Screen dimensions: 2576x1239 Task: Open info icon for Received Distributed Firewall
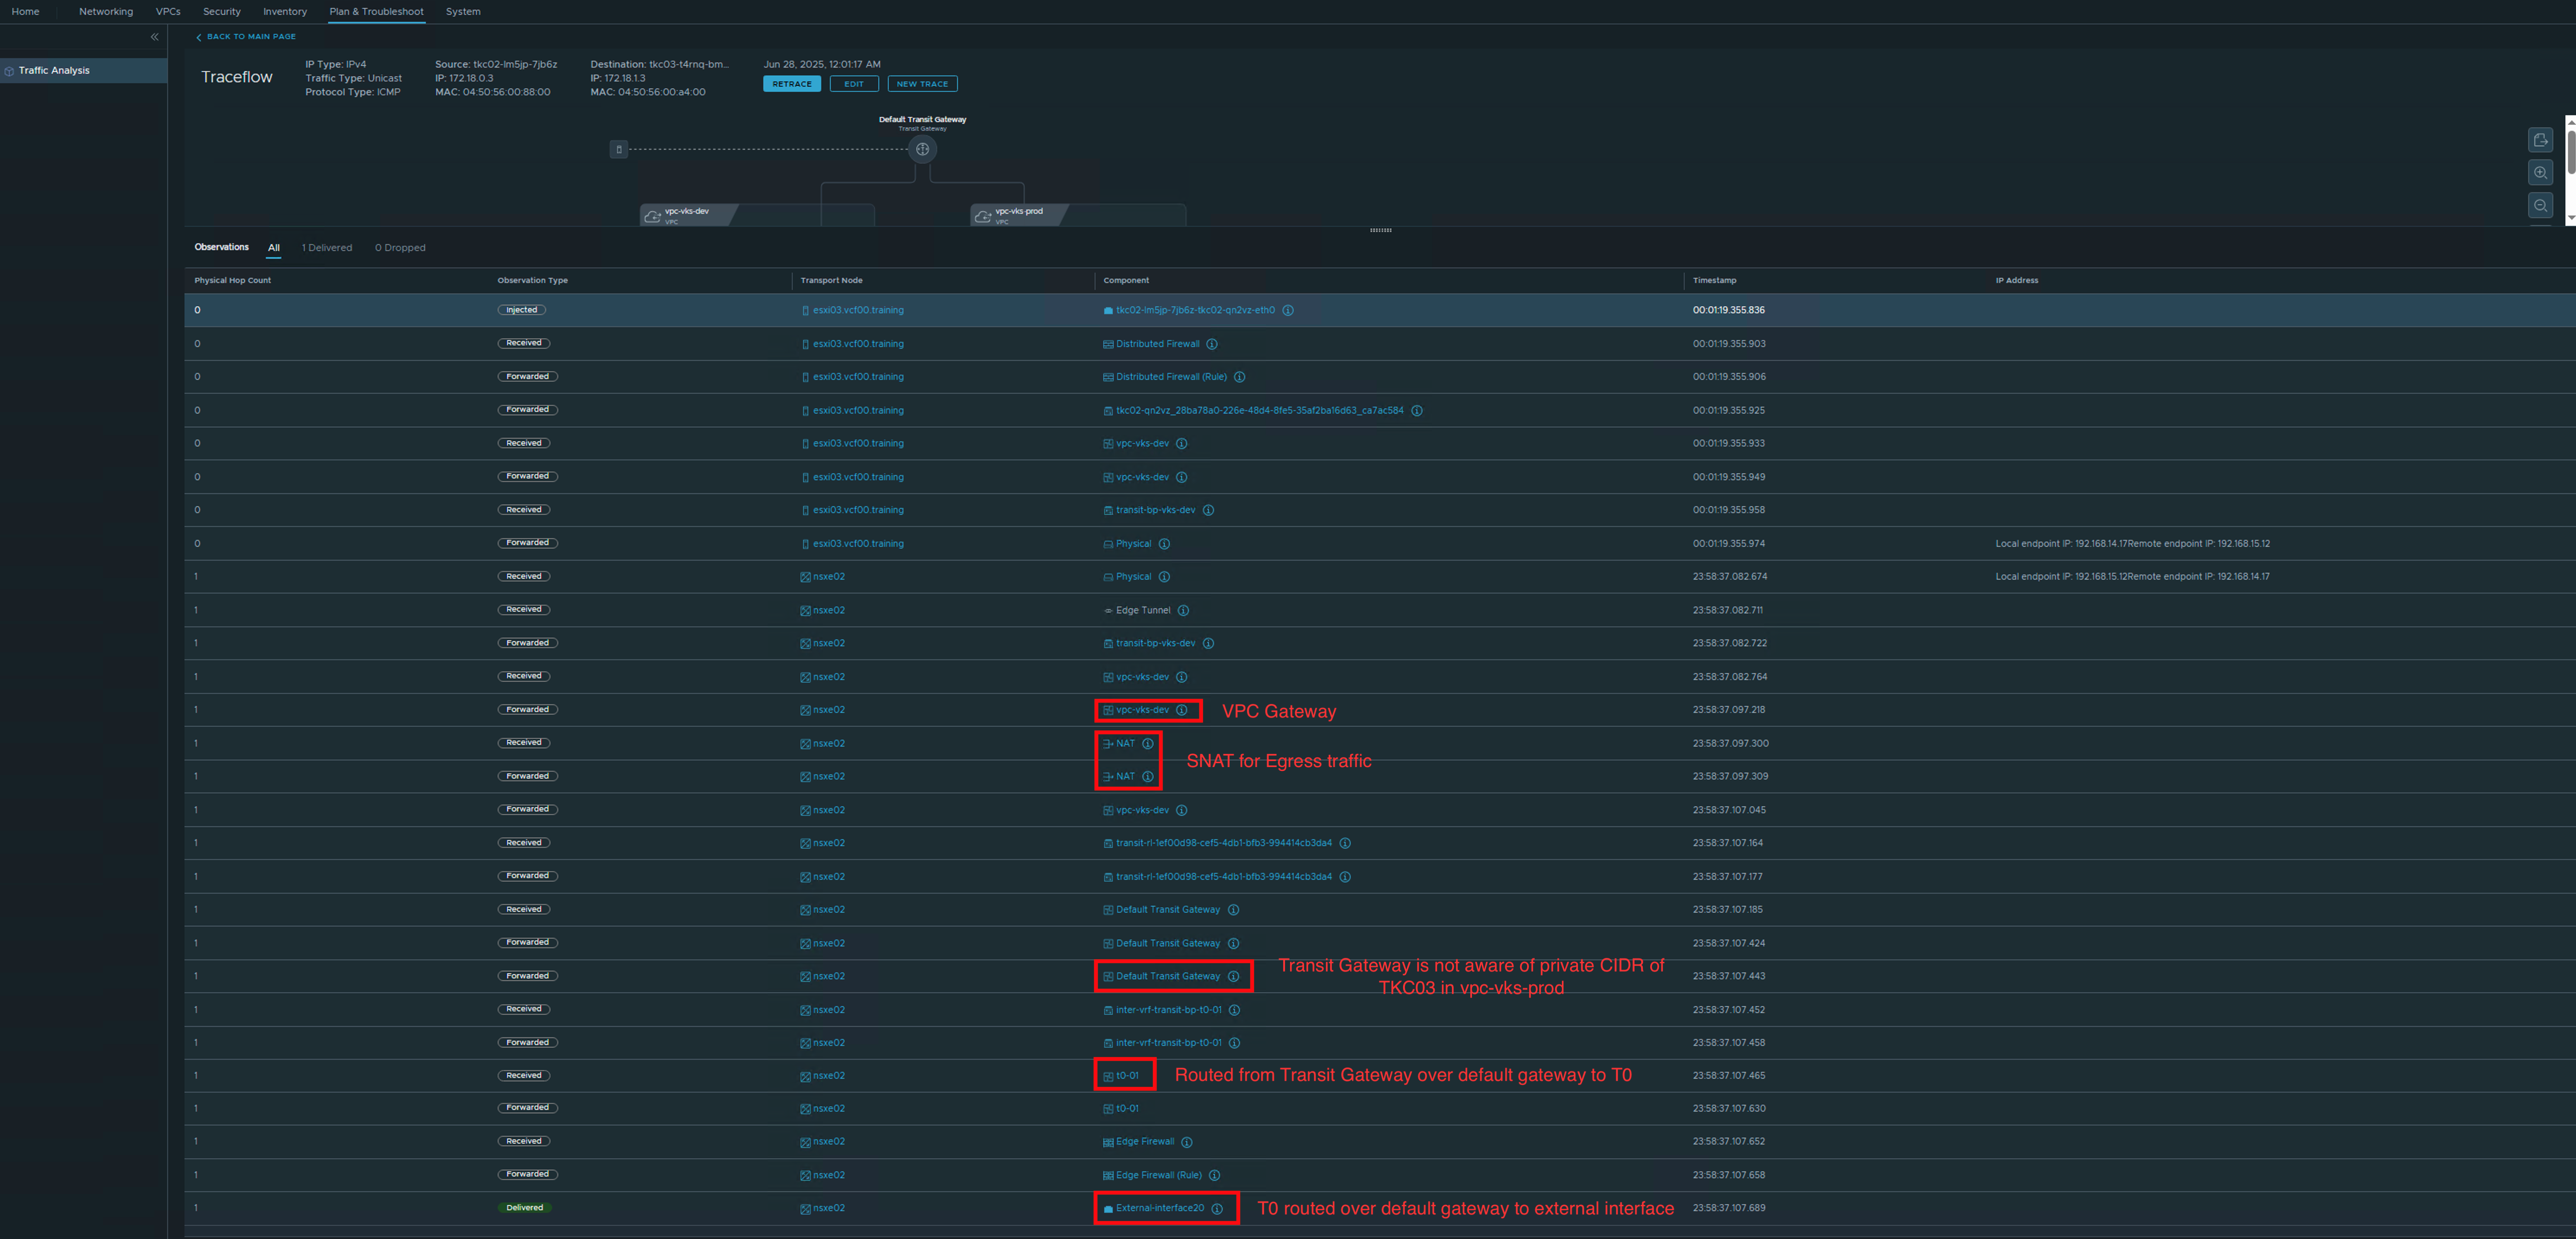(1212, 344)
